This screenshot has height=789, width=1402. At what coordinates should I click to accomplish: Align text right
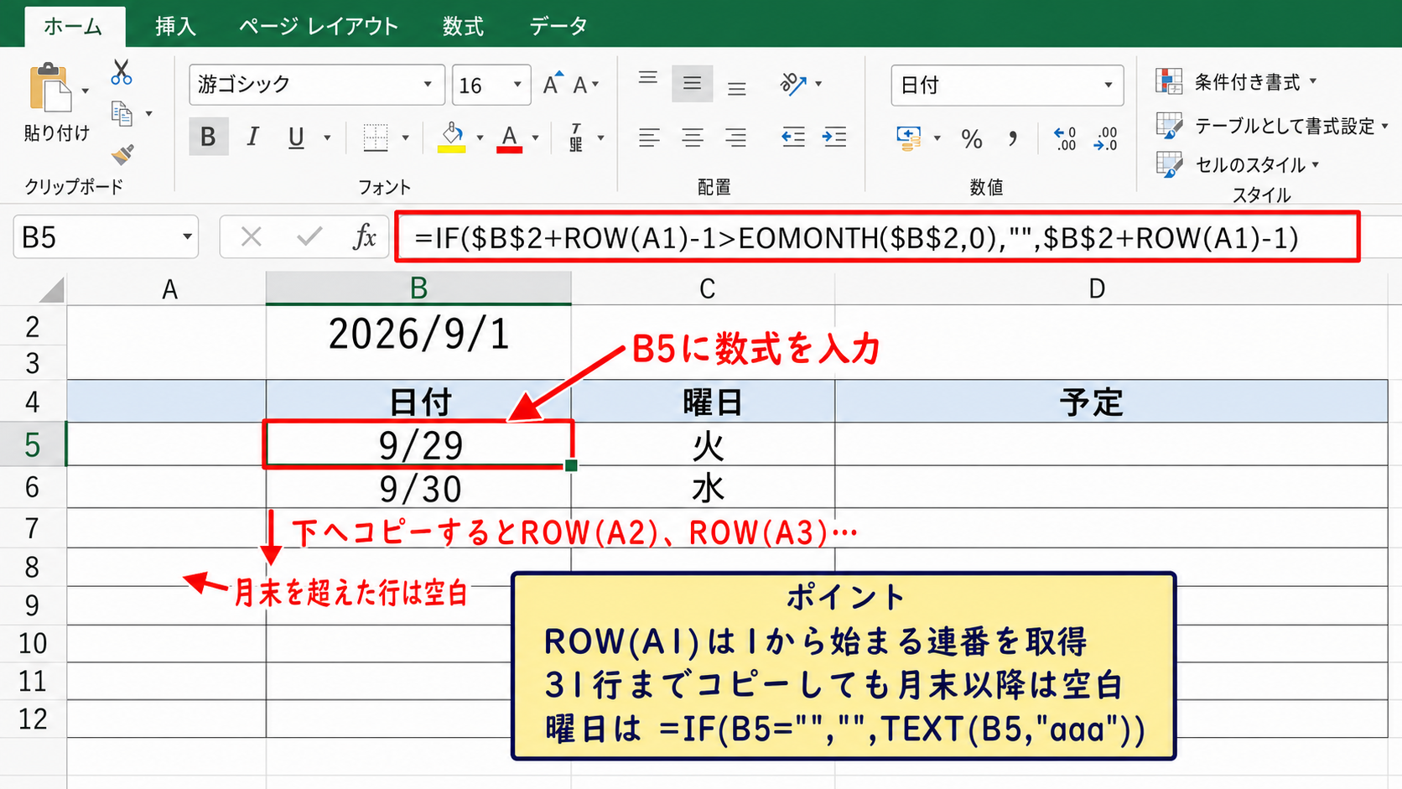point(735,138)
